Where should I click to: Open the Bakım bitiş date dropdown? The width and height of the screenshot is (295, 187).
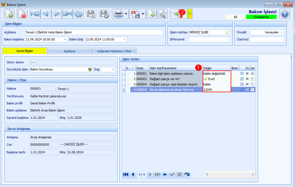coord(125,39)
